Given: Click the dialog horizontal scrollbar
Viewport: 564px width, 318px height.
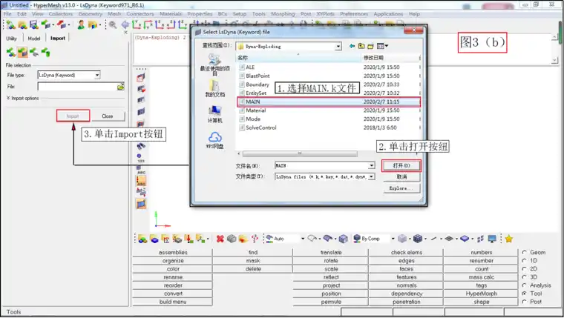Looking at the screenshot, I should pyautogui.click(x=300, y=153).
